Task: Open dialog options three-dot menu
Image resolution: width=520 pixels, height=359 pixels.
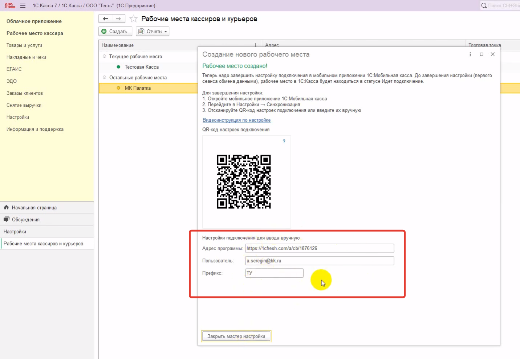Action: (470, 54)
